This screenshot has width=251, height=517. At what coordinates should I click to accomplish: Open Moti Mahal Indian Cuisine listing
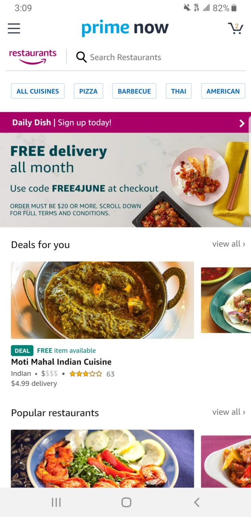click(61, 362)
